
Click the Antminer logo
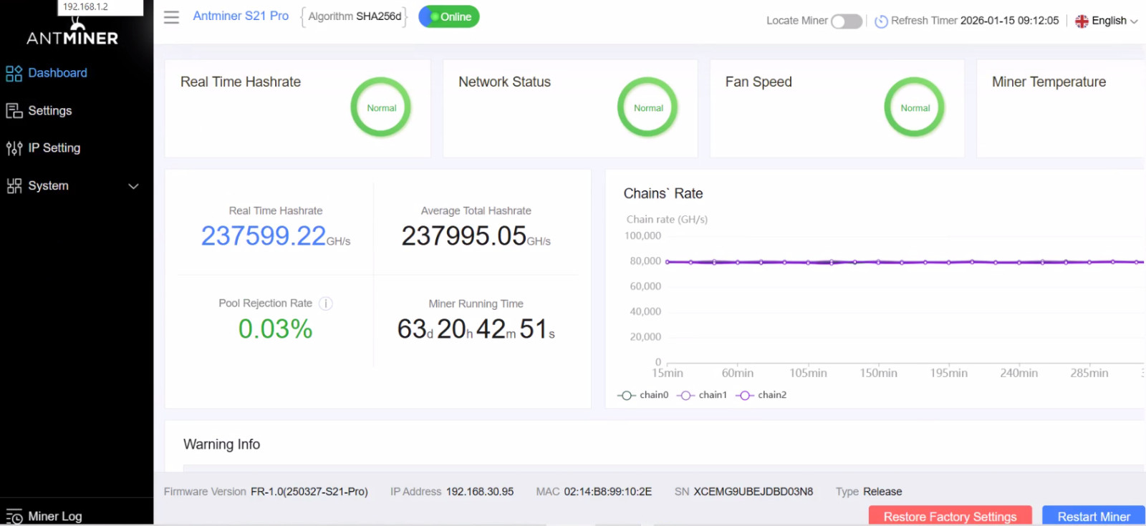pos(72,34)
